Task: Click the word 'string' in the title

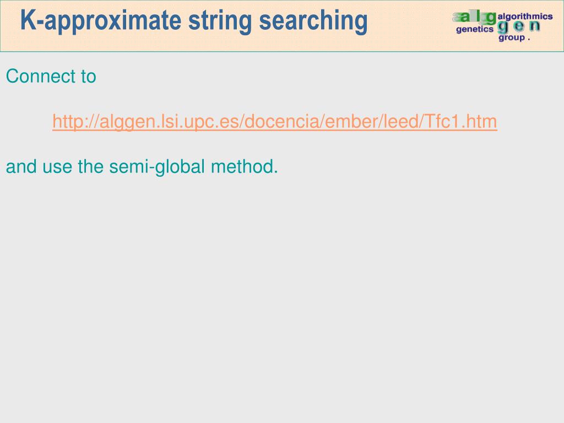Action: [x=220, y=21]
